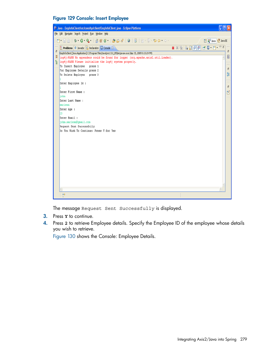Screen dimensions: 263x350
Task: Click the Last Edit Location arrow icon
Action: (x=155, y=41)
